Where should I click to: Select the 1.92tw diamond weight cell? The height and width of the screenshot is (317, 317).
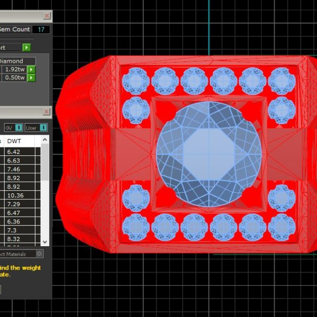[14, 69]
